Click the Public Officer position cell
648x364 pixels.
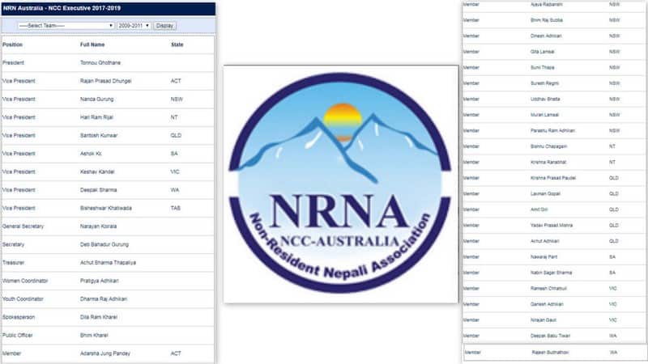point(17,335)
